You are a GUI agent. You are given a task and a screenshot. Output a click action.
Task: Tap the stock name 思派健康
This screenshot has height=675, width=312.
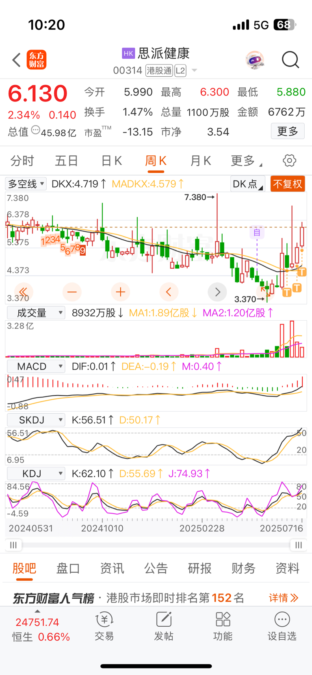pos(164,53)
